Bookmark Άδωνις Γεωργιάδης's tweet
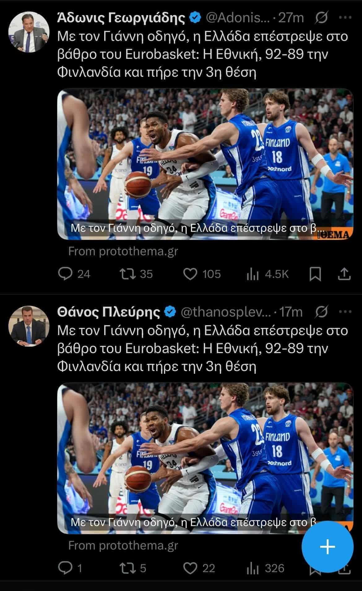This screenshot has width=362, height=591. 316,274
